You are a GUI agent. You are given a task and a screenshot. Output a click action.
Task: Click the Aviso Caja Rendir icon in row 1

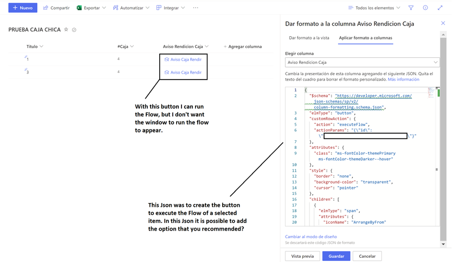click(x=167, y=60)
